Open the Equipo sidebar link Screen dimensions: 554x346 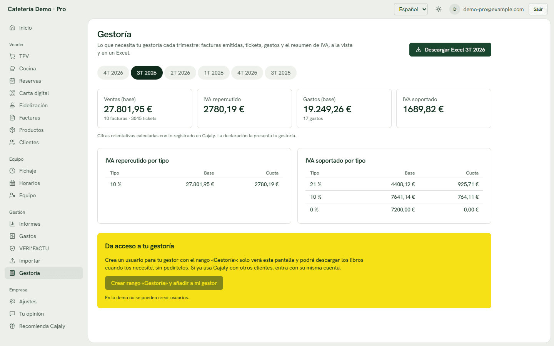tap(44, 195)
